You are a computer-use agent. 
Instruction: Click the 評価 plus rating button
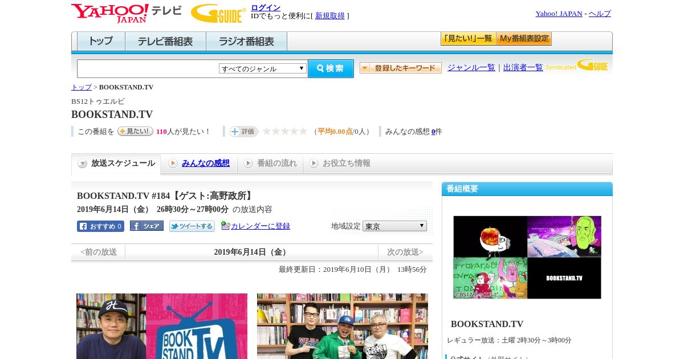point(244,132)
